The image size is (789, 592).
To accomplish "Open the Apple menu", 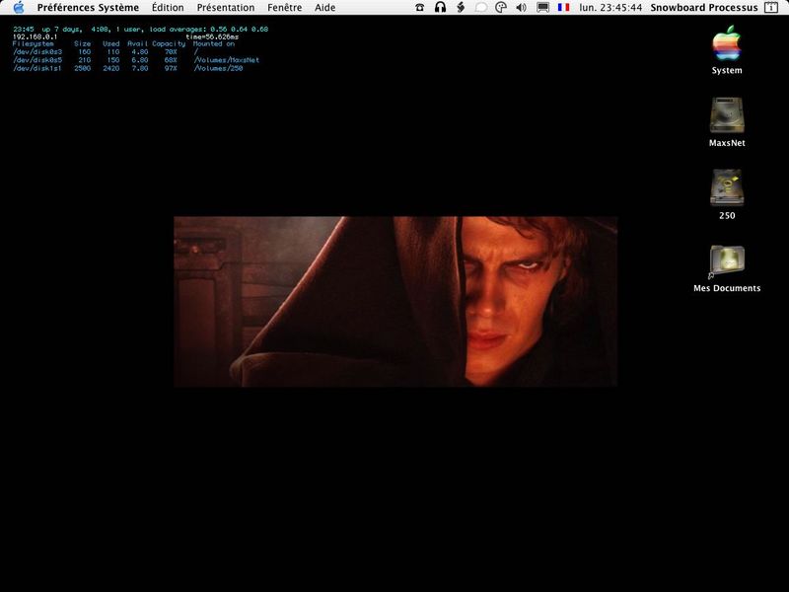I will [18, 8].
